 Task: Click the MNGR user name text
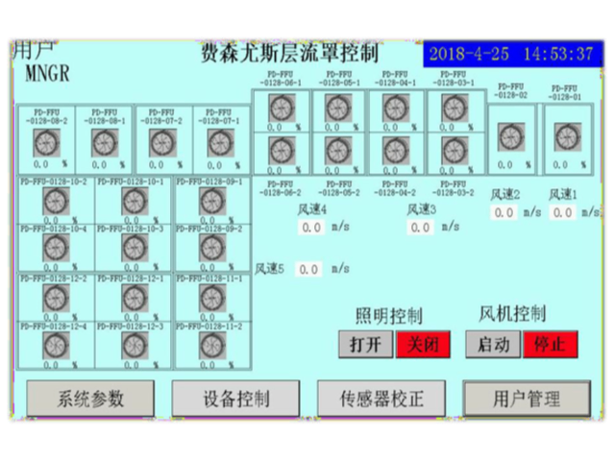pyautogui.click(x=47, y=73)
